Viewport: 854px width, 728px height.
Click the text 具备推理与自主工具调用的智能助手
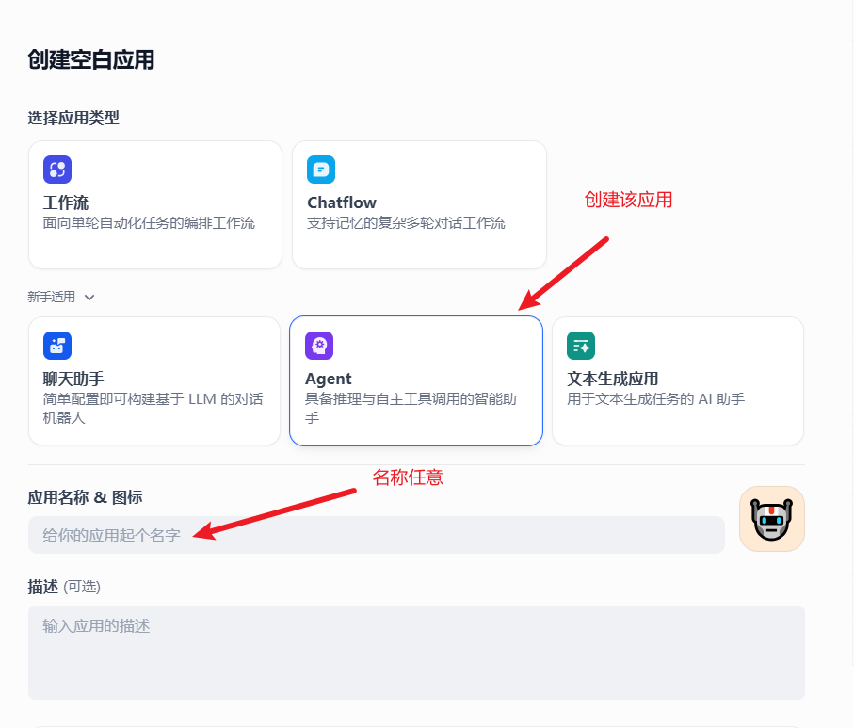pos(411,408)
